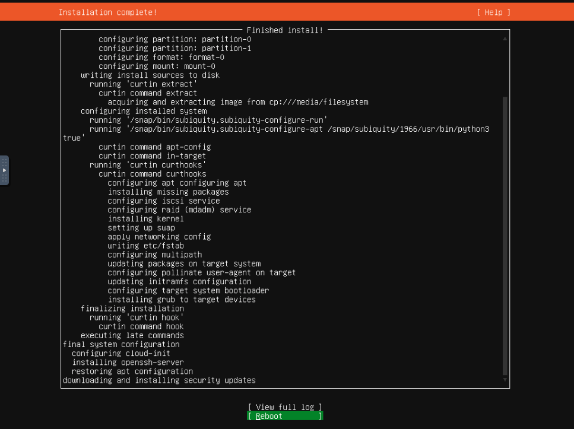Screen dimensions: 574x429
Task: Select 'configuring cloud-init' log entry
Action: point(121,353)
